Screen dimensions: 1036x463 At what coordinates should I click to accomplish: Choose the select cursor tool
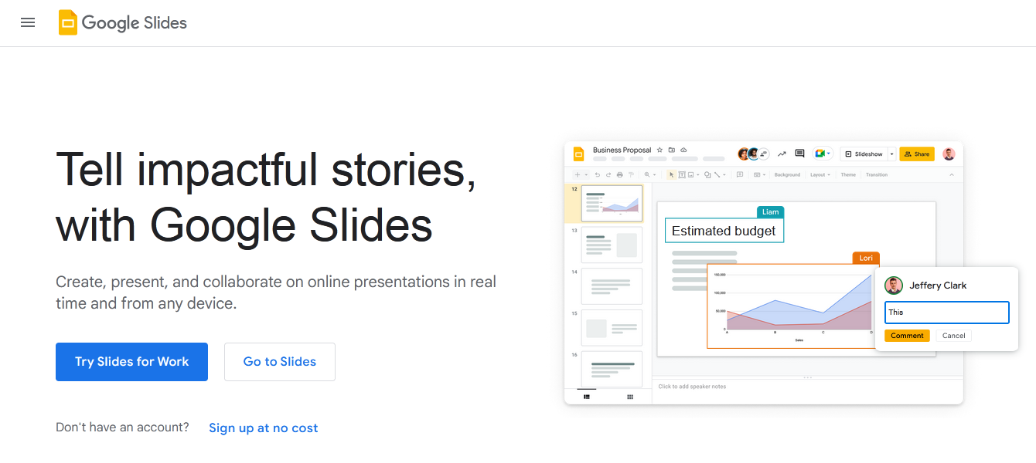coord(671,175)
